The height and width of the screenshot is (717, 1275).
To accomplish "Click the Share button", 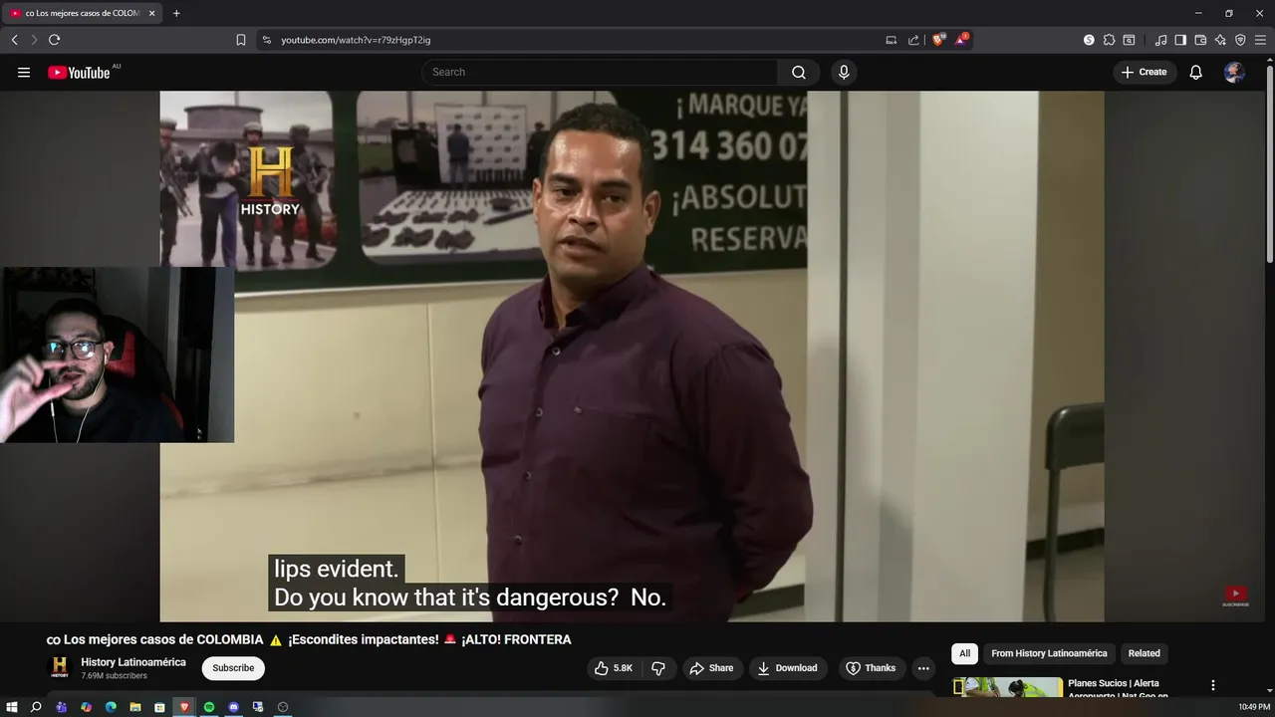I will coord(711,668).
